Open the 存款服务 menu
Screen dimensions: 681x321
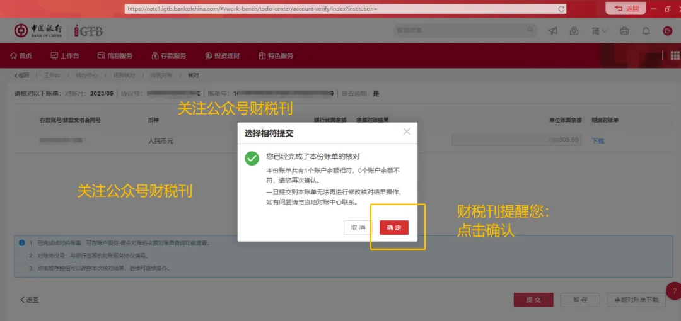pyautogui.click(x=169, y=55)
